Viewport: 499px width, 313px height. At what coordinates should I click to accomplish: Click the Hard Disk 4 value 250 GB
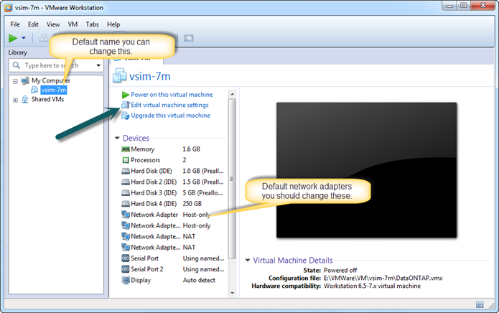tap(192, 204)
